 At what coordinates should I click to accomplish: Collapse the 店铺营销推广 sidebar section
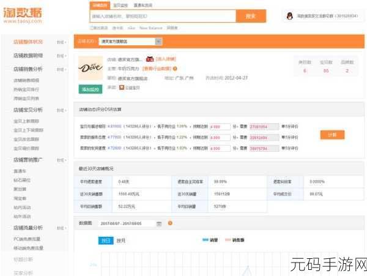click(x=62, y=160)
